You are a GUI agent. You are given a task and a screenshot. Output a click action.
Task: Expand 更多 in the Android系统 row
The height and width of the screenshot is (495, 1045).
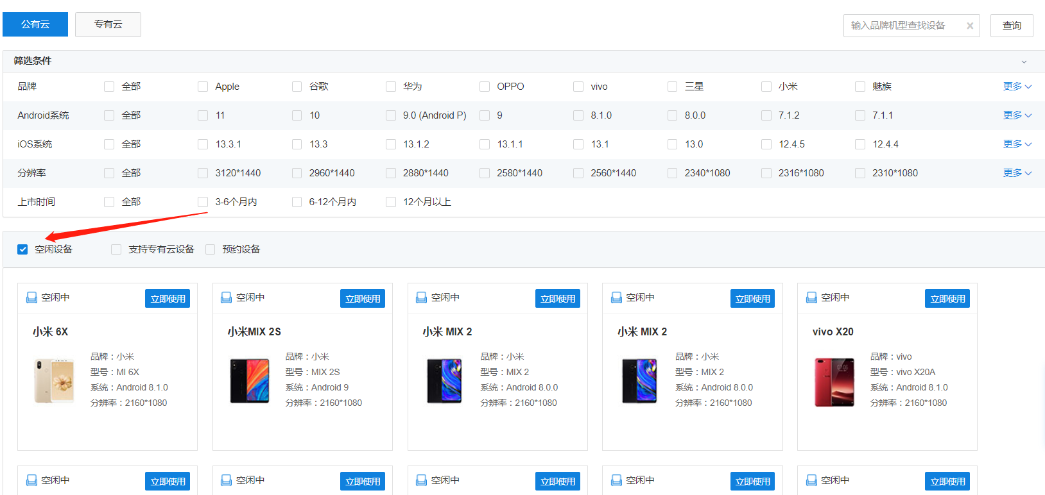click(1017, 115)
